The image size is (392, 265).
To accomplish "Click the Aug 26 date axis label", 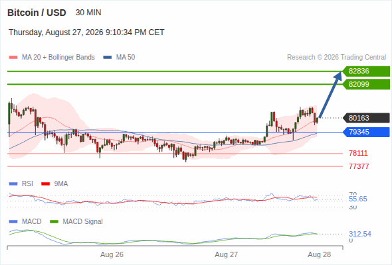I will point(112,254).
